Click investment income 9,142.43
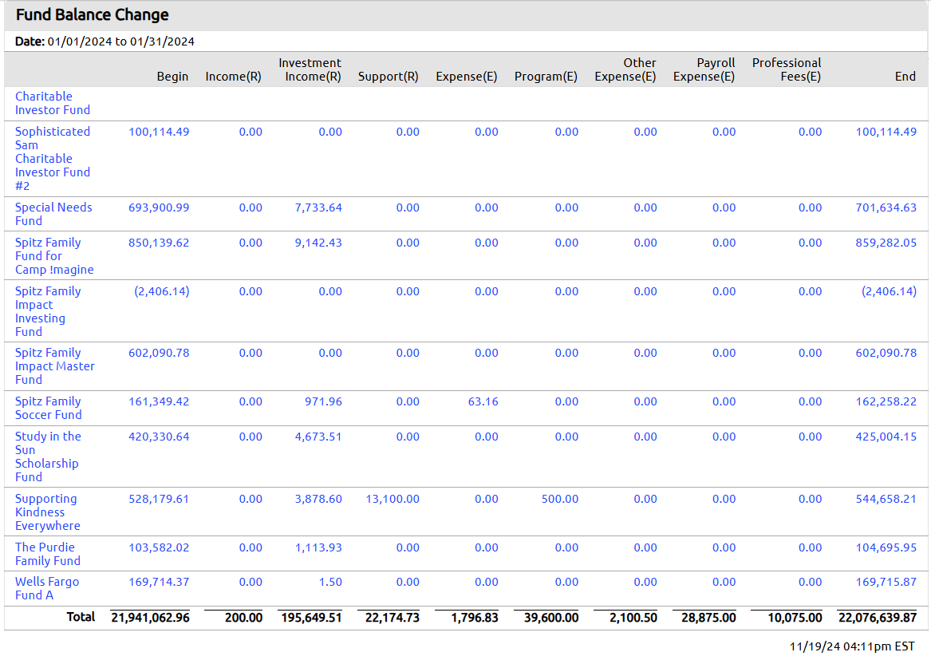 [x=318, y=243]
